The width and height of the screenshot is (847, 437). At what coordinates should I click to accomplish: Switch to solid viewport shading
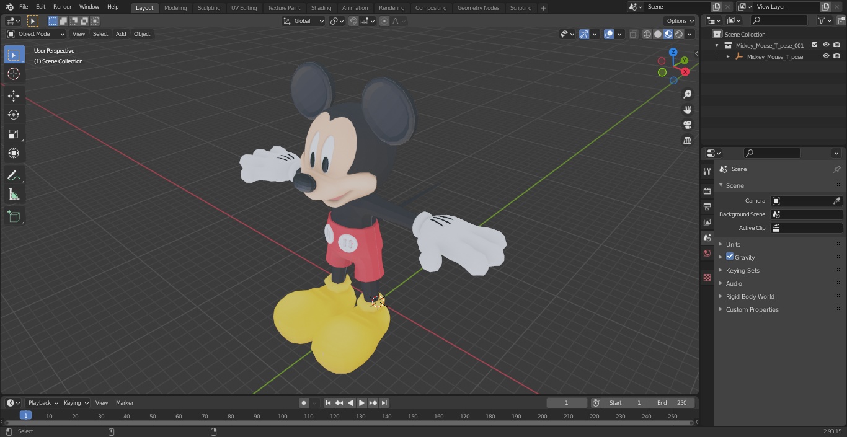658,34
